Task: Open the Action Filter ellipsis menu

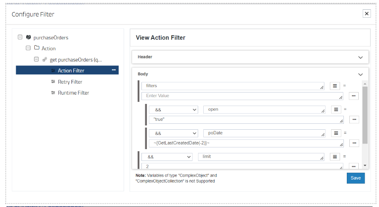Action: coord(113,70)
